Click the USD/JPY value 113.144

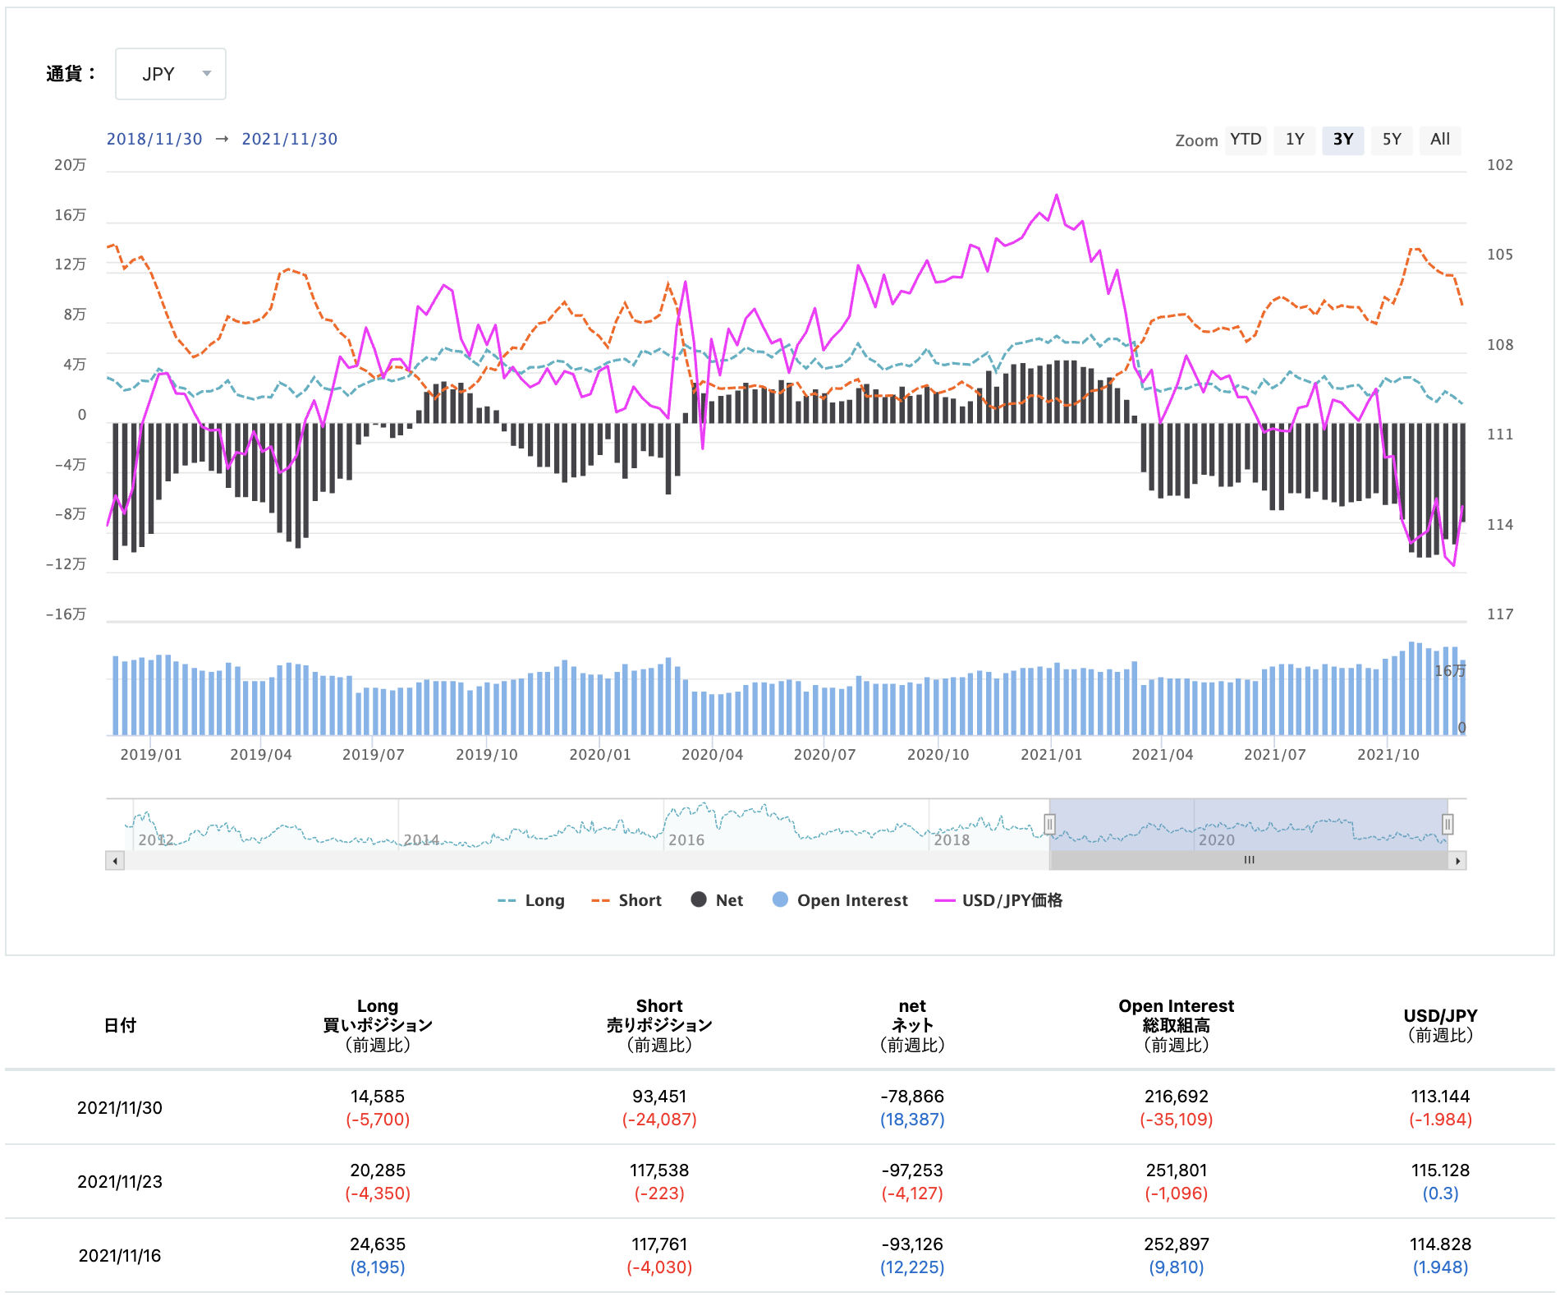(x=1440, y=1097)
